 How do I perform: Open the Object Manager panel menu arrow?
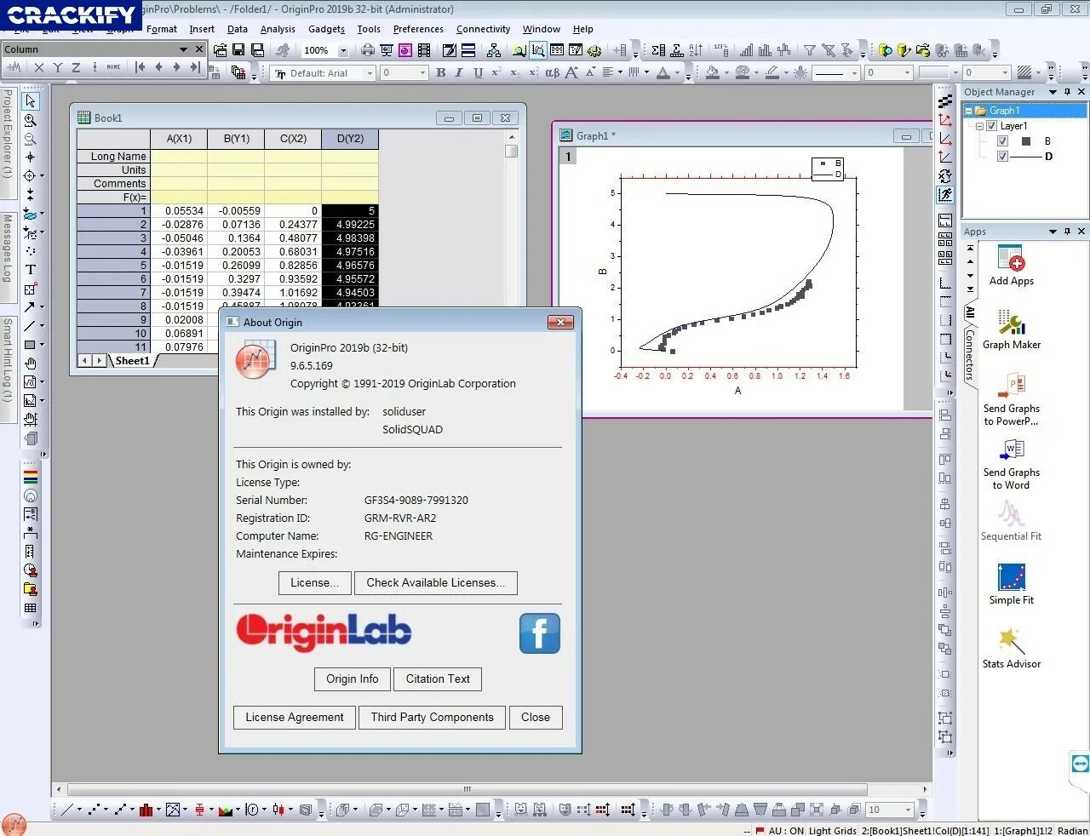1053,92
